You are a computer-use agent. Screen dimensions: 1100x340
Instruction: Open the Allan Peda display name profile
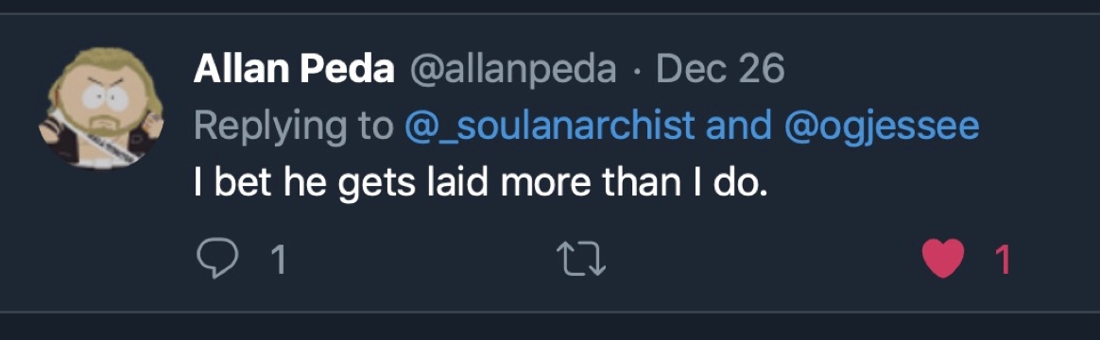point(293,69)
